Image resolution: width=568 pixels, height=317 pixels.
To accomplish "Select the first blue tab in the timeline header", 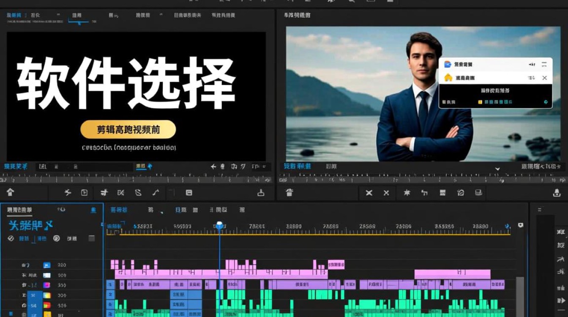I will 119,210.
